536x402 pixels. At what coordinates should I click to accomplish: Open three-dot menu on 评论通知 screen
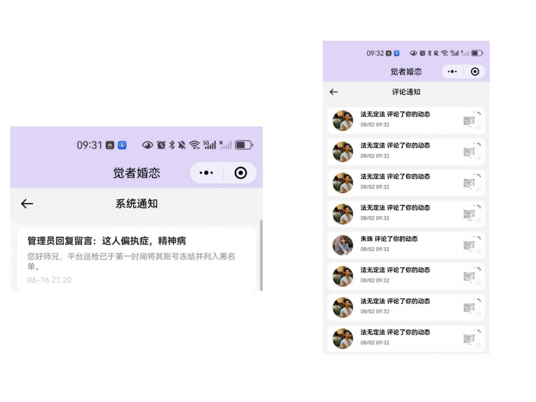[452, 71]
